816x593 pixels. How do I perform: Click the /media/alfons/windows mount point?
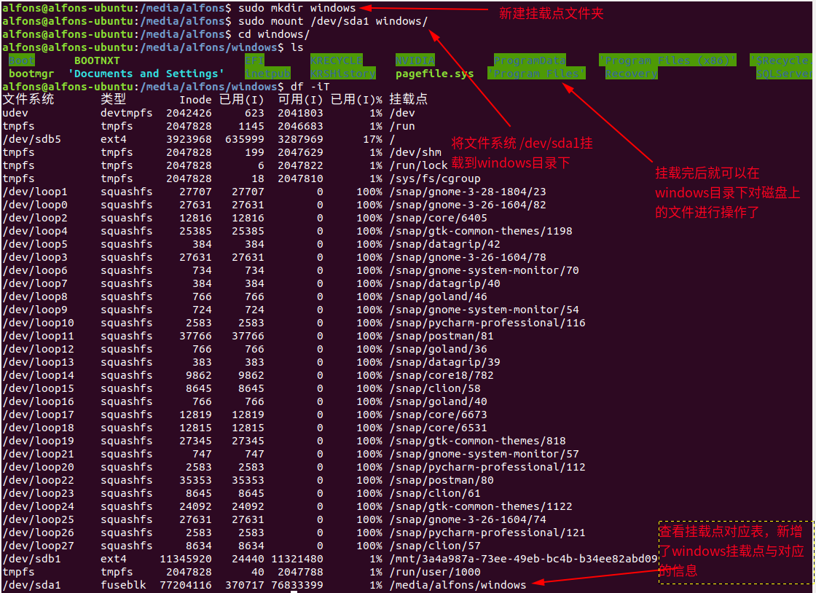click(x=458, y=585)
